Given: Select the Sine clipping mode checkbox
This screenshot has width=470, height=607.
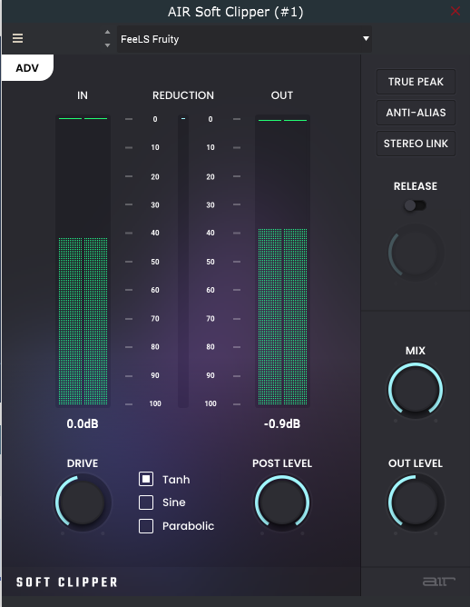Looking at the screenshot, I should (146, 503).
